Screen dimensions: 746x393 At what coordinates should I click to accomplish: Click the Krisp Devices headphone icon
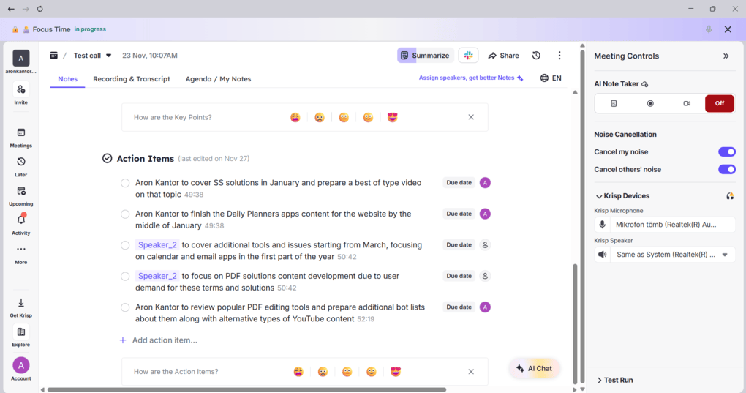click(x=730, y=196)
